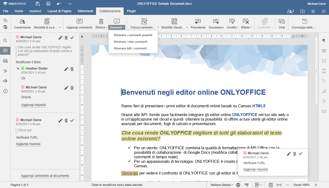Image resolution: width=329 pixels, height=188 pixels.
Task: Open Modalità Visualizzazione dropdown
Action: tap(187, 27)
